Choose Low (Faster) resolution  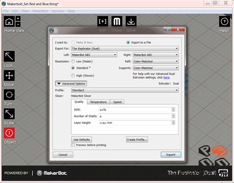73,61
